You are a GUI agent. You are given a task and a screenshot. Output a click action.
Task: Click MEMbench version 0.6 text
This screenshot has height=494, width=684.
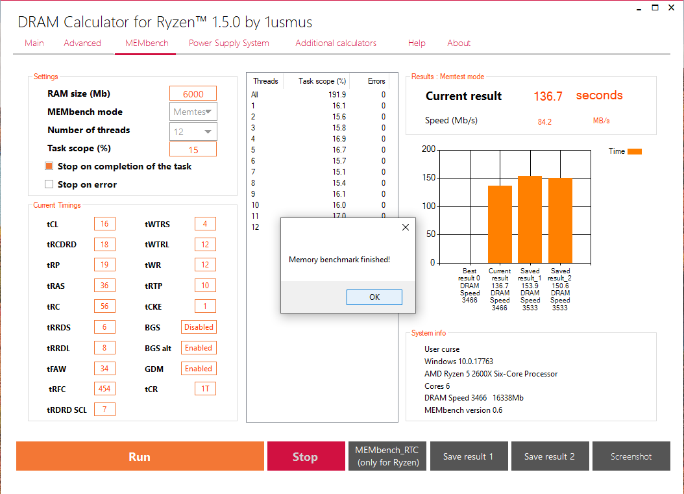coord(463,410)
